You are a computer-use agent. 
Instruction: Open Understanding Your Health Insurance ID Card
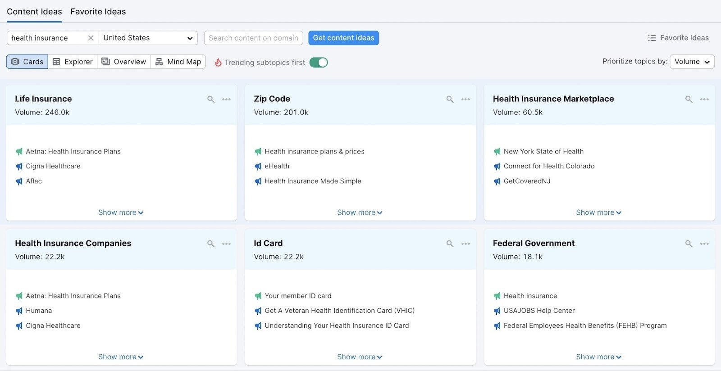tap(337, 326)
